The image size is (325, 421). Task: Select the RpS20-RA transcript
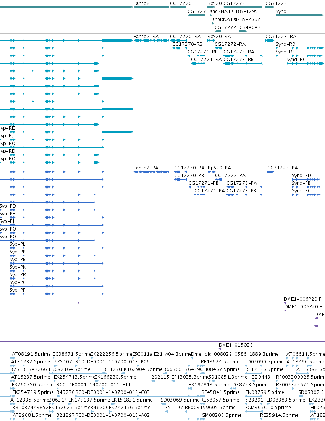(211, 40)
